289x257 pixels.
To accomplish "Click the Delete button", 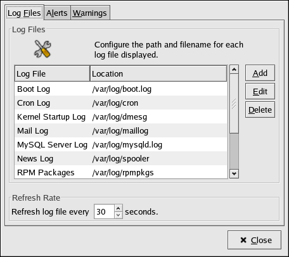I will pos(260,110).
